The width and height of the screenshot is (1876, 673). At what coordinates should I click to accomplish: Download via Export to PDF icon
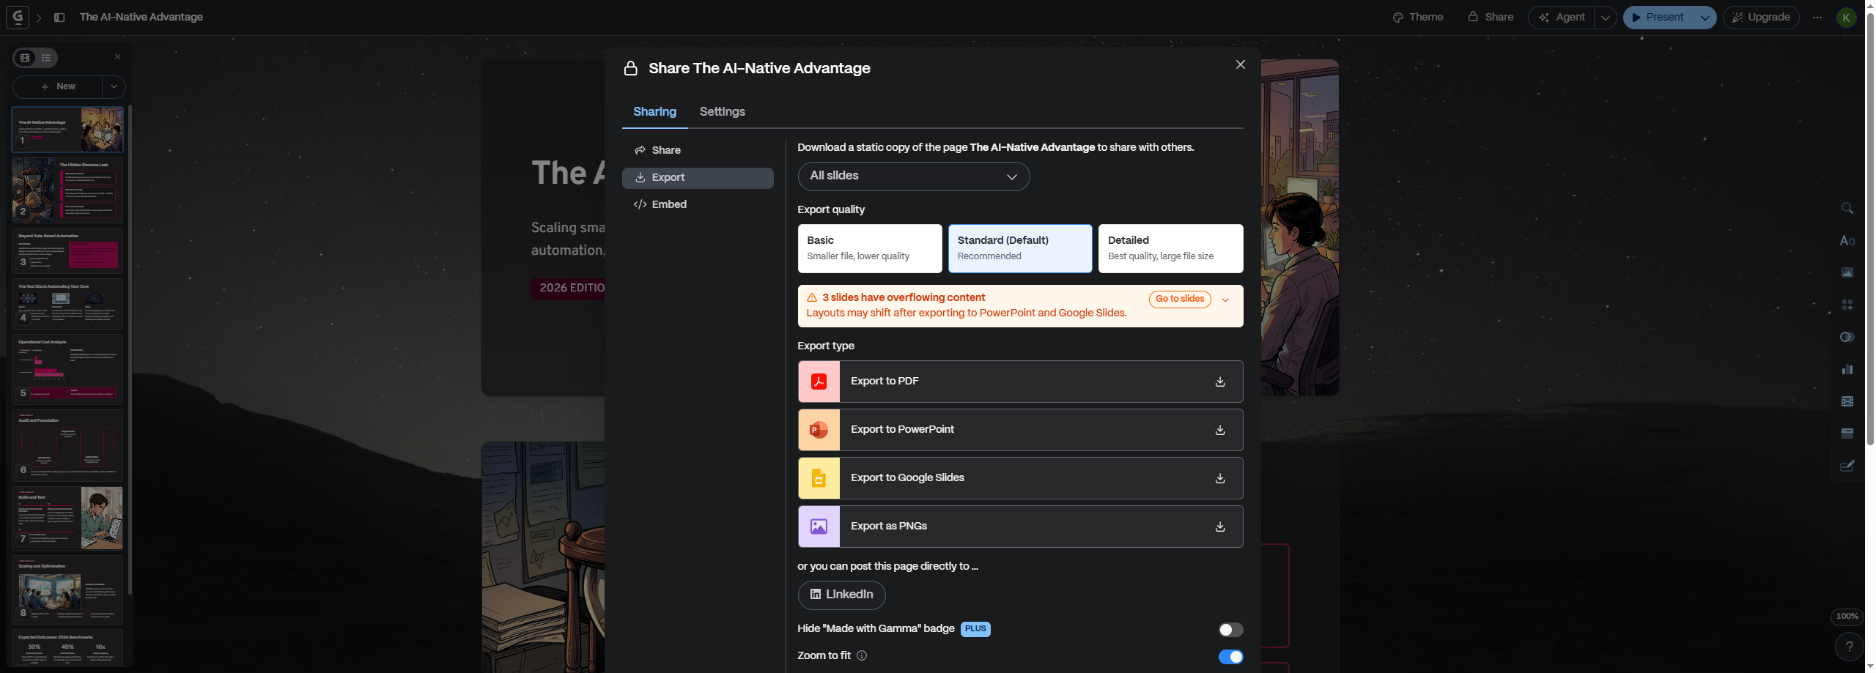pos(1220,382)
